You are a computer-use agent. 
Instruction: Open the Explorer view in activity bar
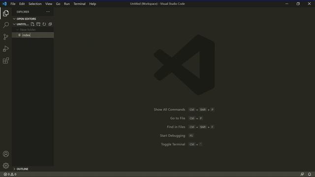pyautogui.click(x=6, y=13)
